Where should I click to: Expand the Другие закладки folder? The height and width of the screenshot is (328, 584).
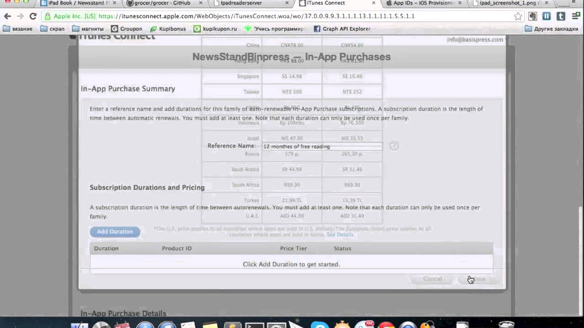click(551, 29)
